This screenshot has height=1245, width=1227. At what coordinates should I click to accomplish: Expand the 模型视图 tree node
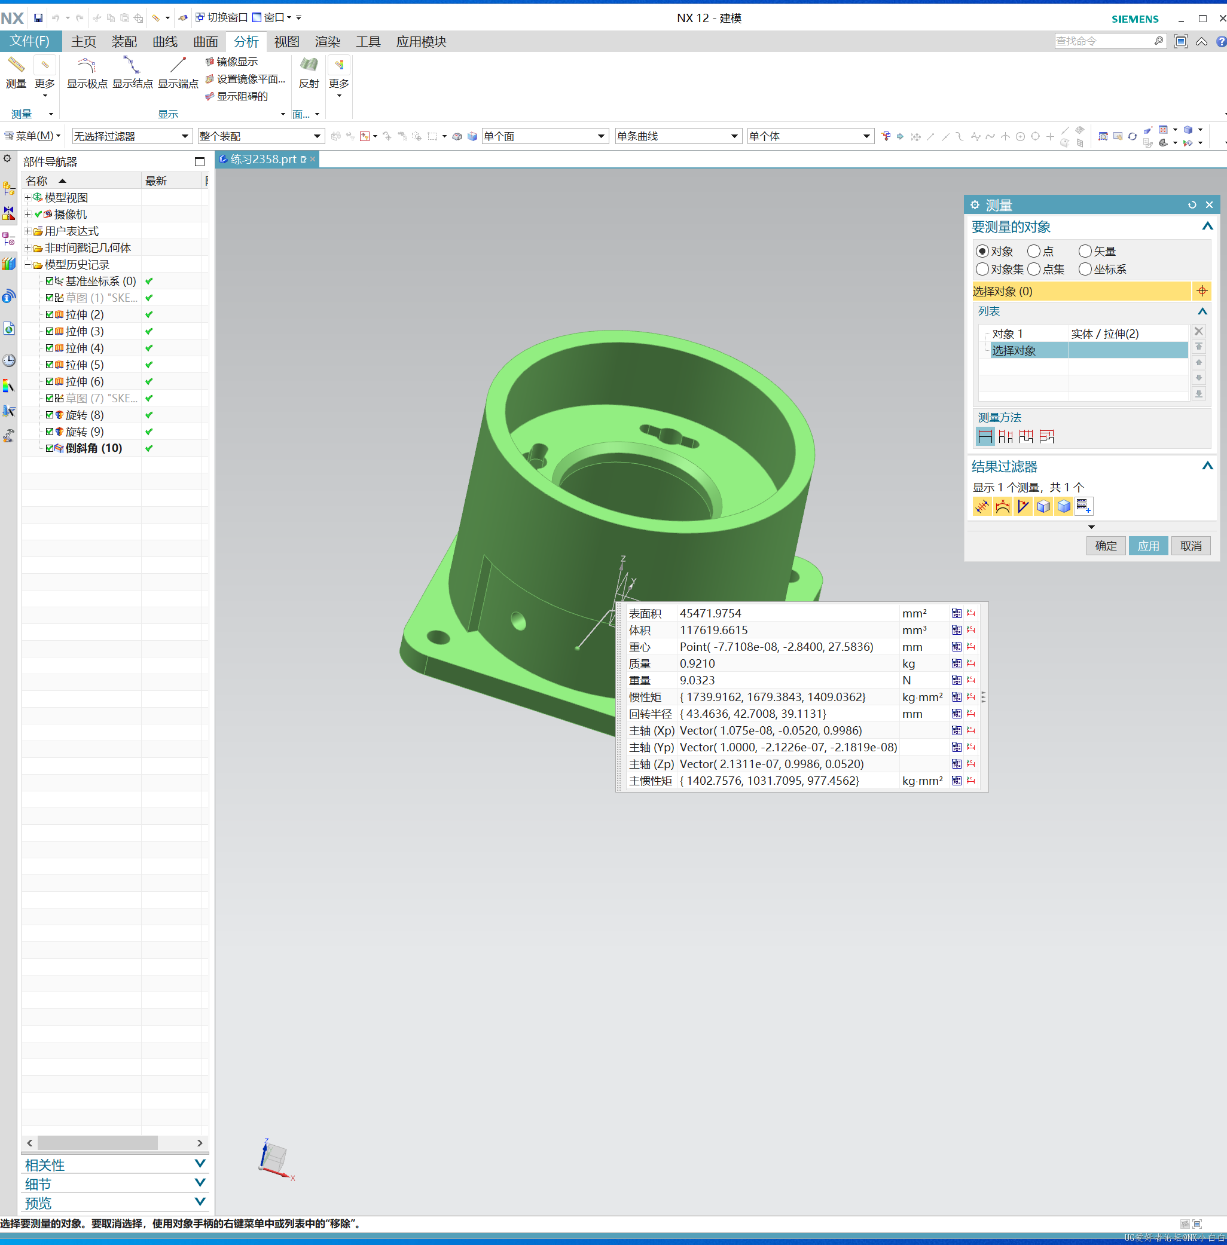tap(28, 197)
